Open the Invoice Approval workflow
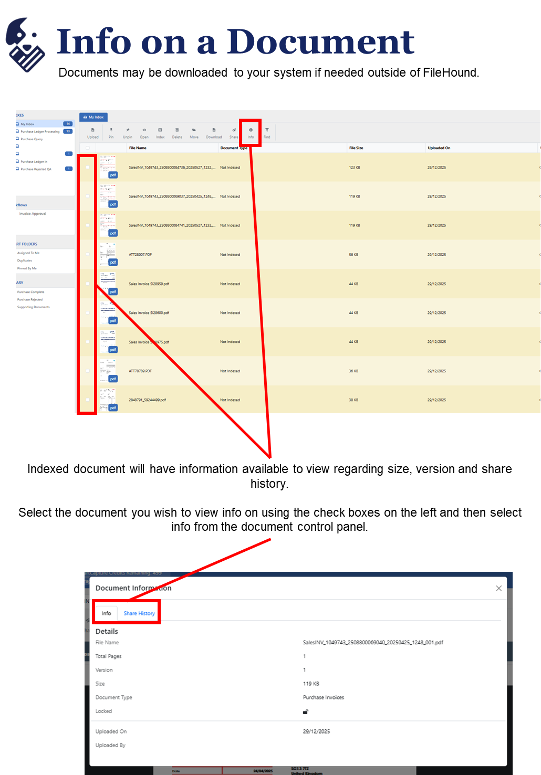Screen dimensions: 541x775 tap(33, 214)
